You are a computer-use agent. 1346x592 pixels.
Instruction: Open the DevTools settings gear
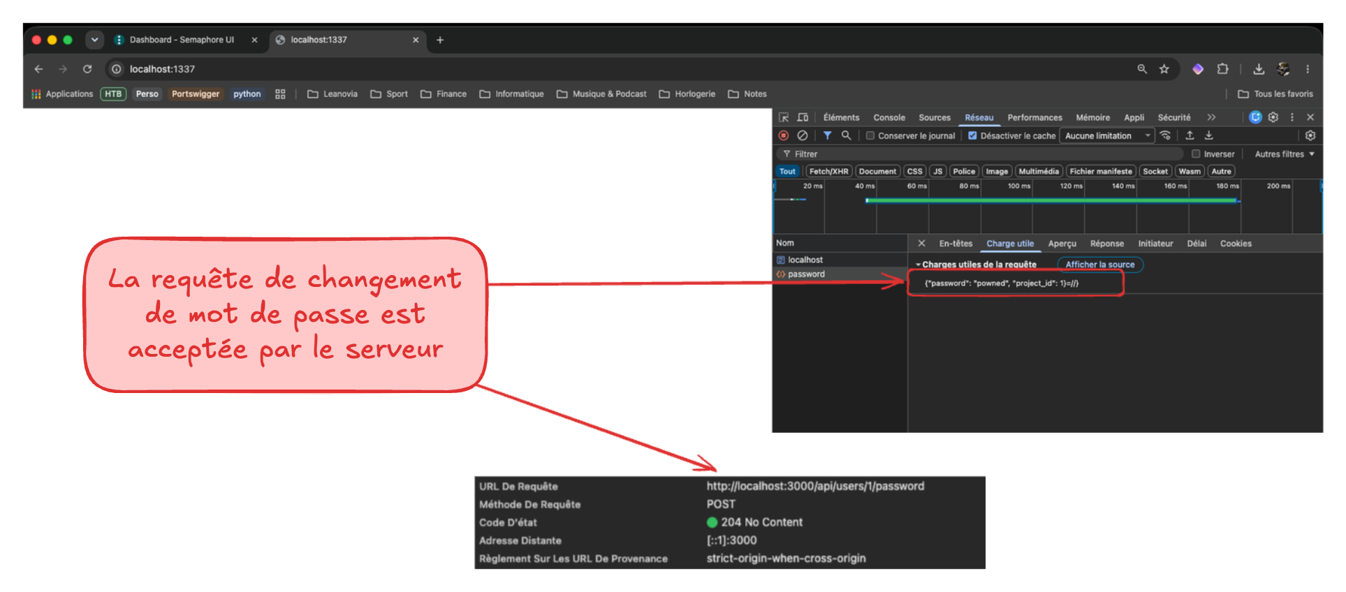pos(1273,117)
